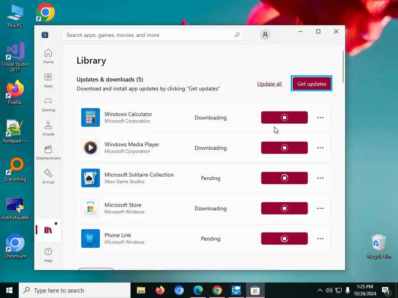398x298 pixels.
Task: Open Help in Store sidebar
Action: tap(48, 255)
